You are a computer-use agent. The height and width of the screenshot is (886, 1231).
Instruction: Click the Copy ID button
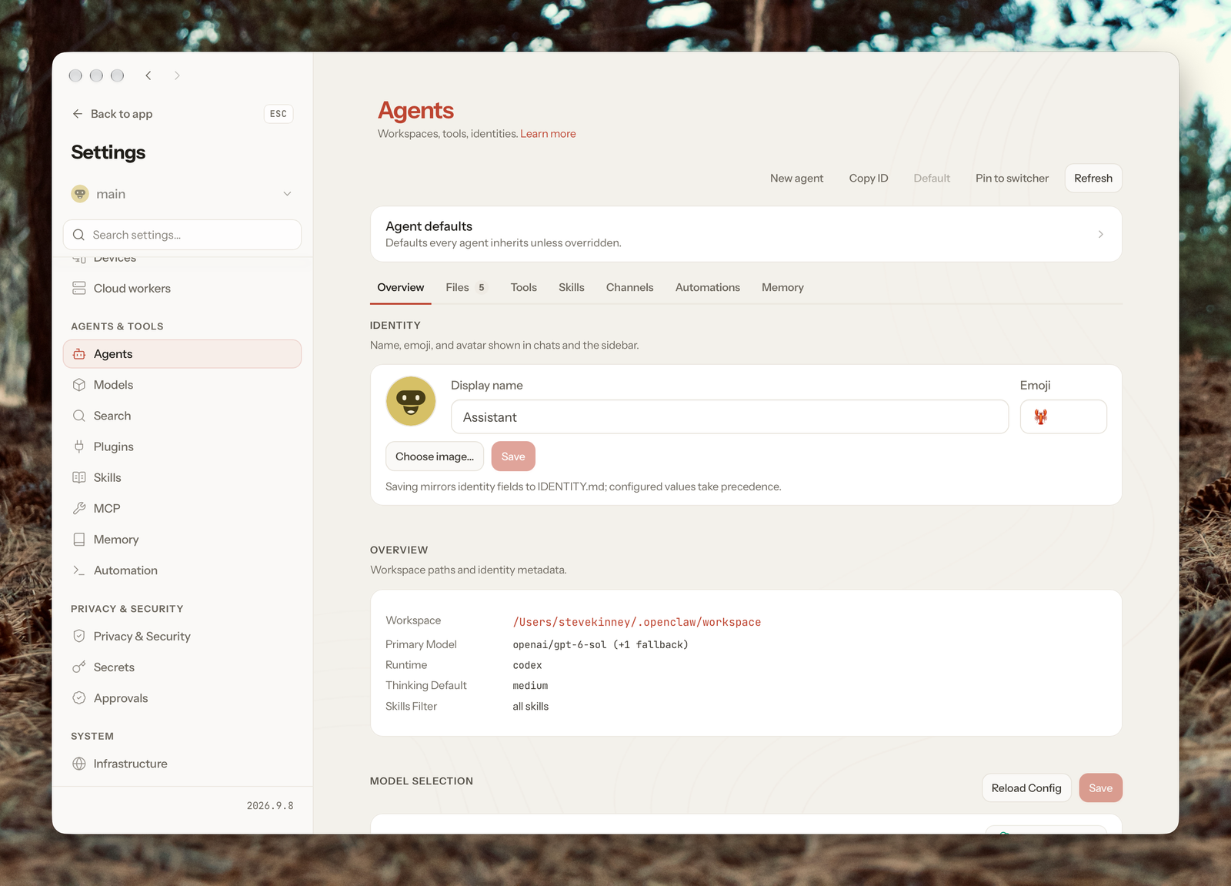[x=869, y=178]
